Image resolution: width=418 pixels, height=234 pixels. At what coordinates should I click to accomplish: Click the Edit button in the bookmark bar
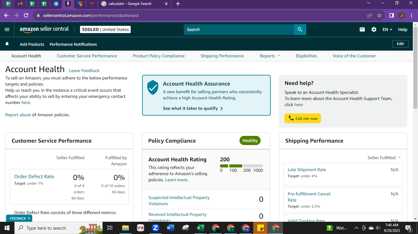(400, 44)
